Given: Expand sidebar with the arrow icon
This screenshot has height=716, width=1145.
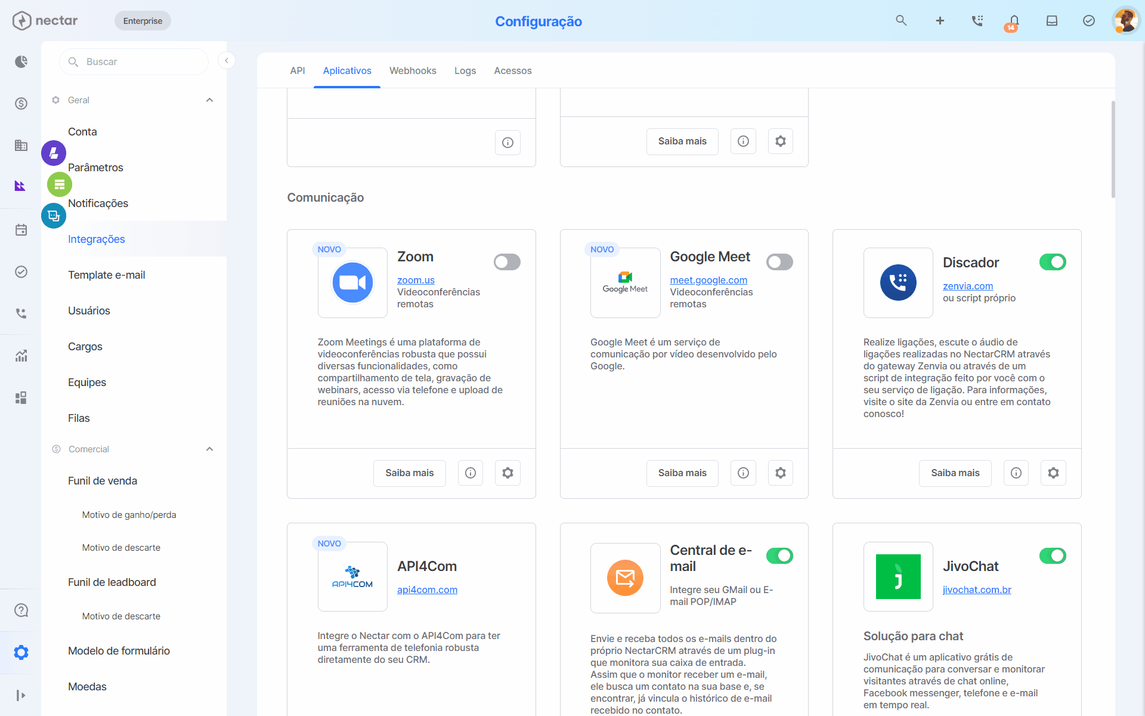Looking at the screenshot, I should click(x=21, y=695).
